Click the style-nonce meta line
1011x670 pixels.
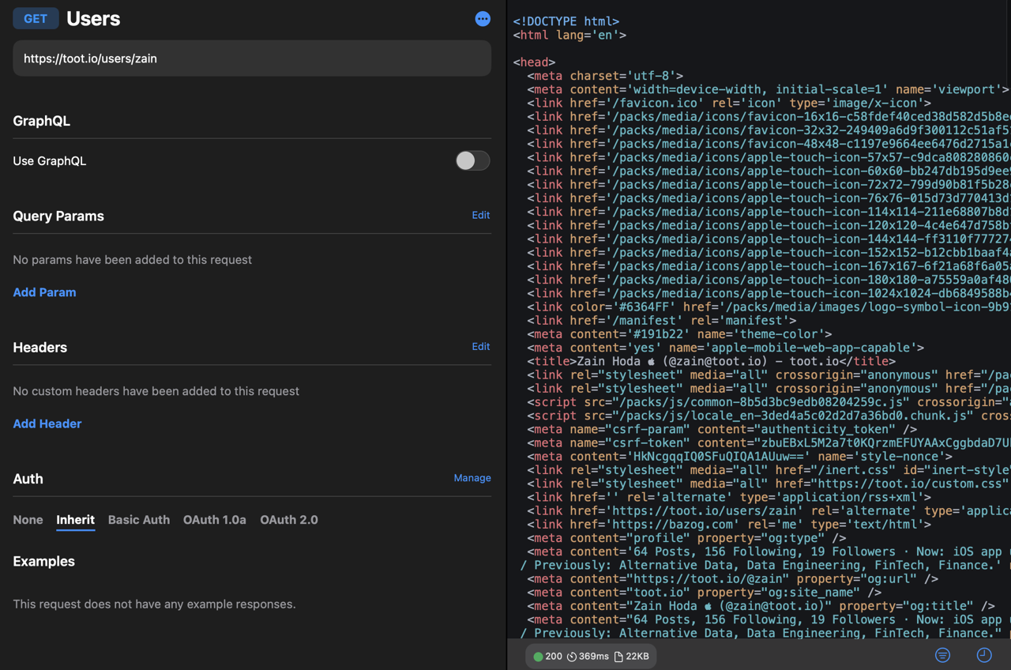pyautogui.click(x=740, y=457)
